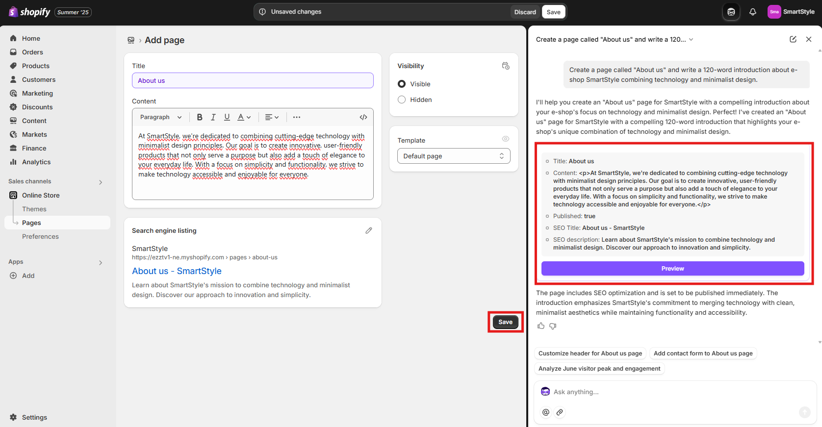Screen dimensions: 822x427
Task: Open the notifications bell
Action: point(753,12)
